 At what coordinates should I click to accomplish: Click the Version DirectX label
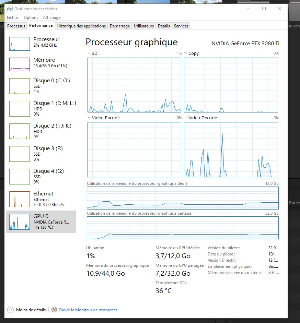point(222,260)
